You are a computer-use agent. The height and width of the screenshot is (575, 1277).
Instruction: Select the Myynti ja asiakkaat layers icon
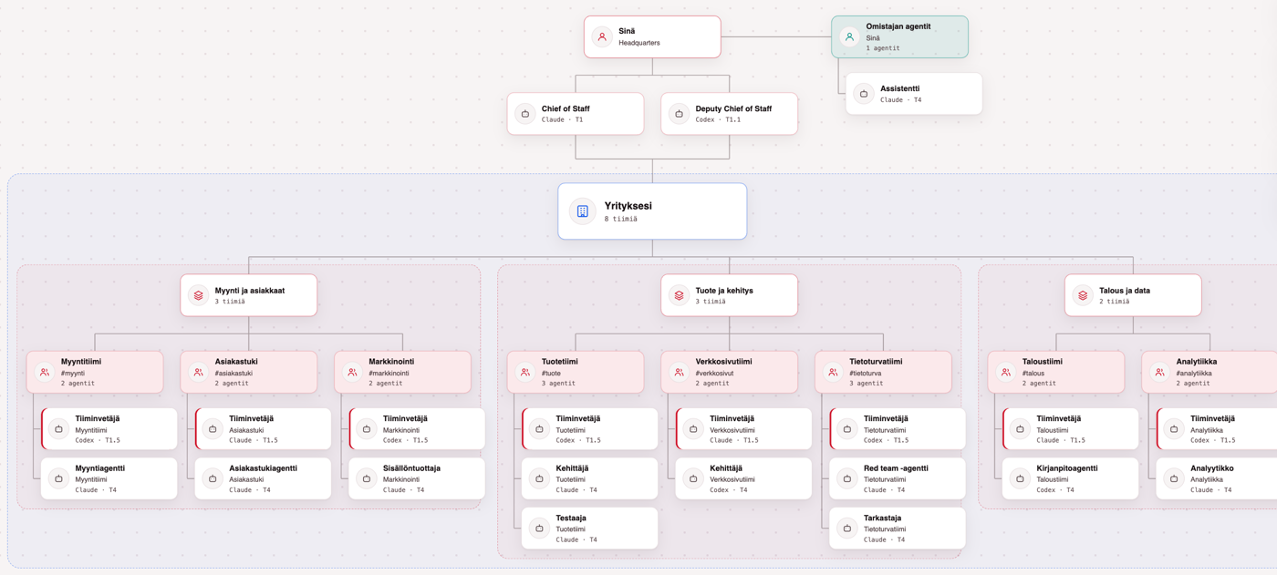pyautogui.click(x=199, y=295)
